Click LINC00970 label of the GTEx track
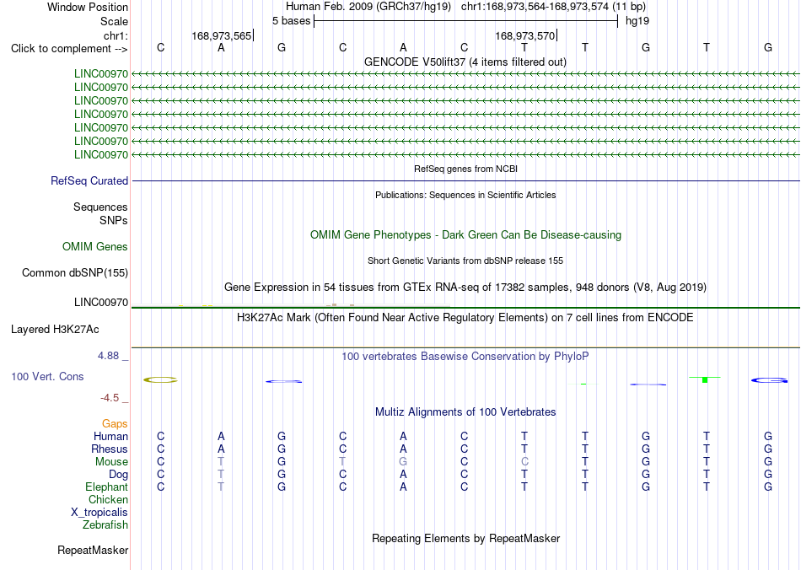Viewport: 801px width, 570px height. [101, 303]
